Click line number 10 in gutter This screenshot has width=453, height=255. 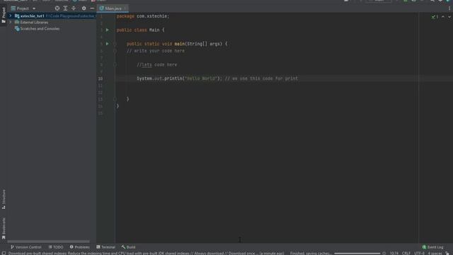point(101,79)
